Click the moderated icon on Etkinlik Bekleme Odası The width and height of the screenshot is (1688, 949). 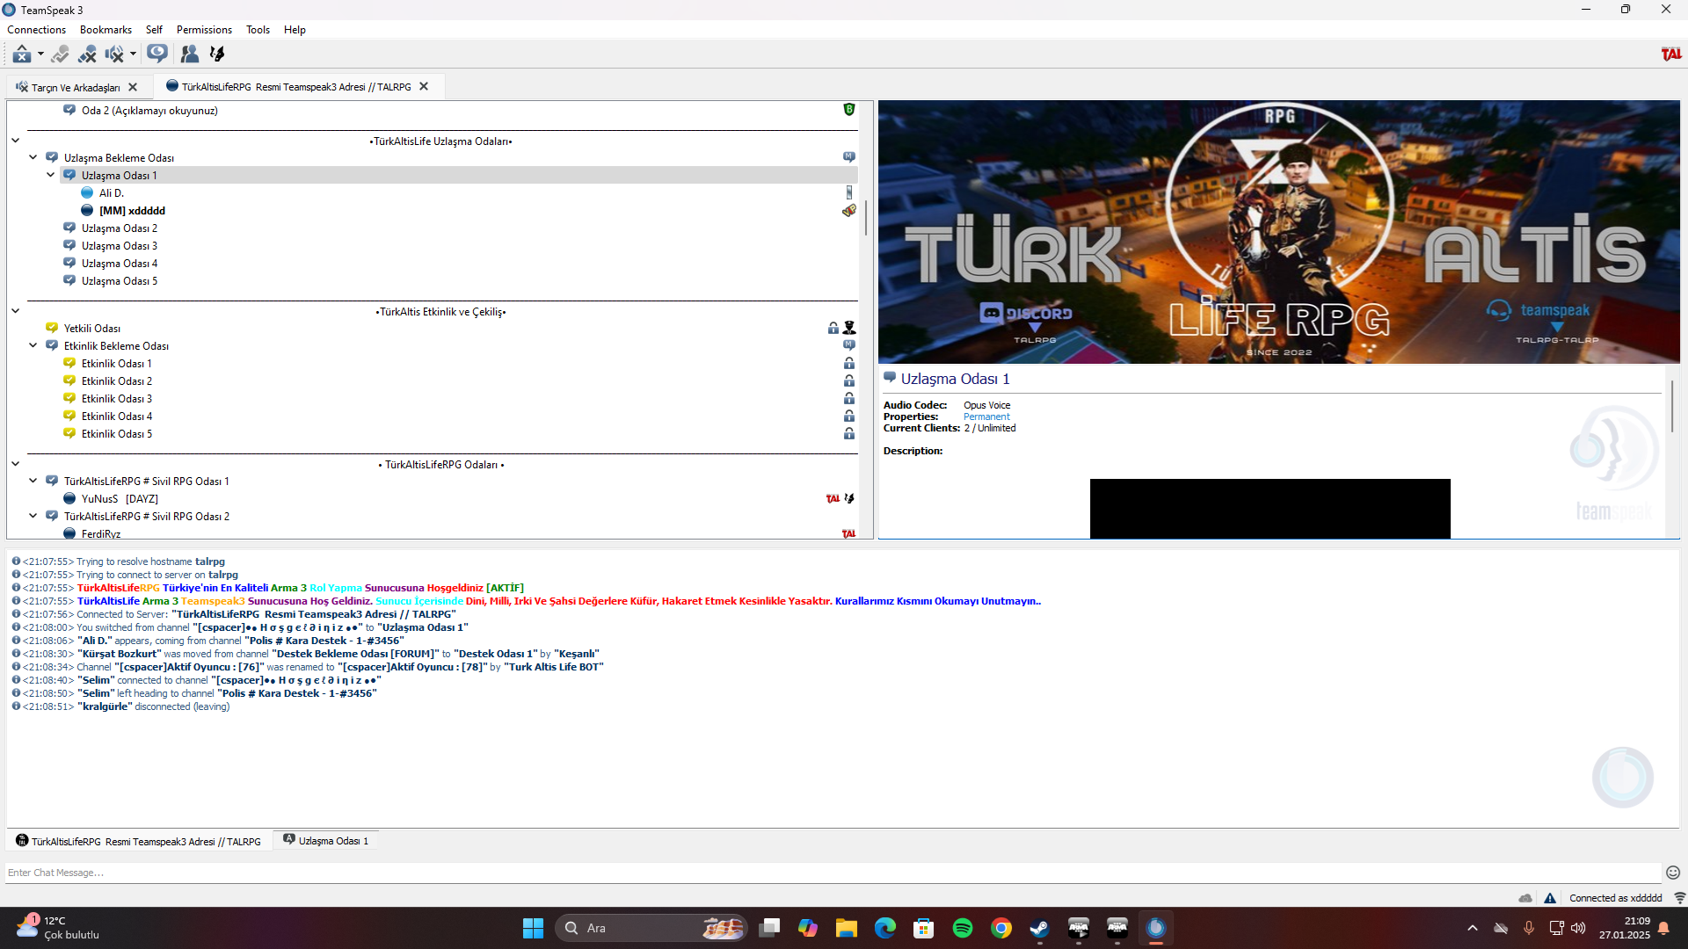[849, 345]
